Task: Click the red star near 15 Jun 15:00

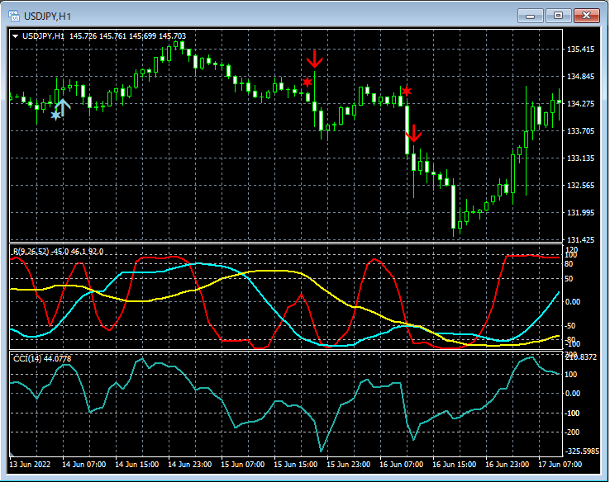Action: 307,83
